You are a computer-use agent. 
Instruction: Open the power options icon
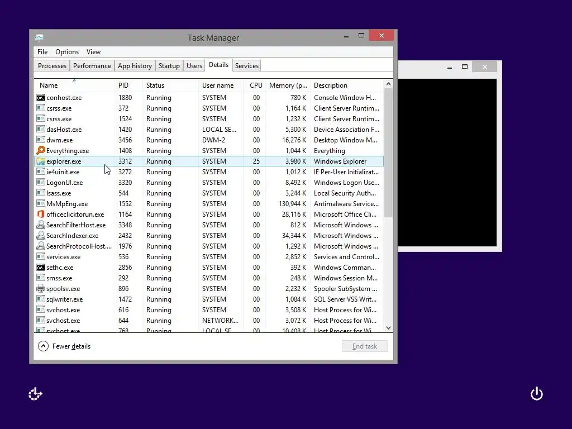click(x=537, y=394)
